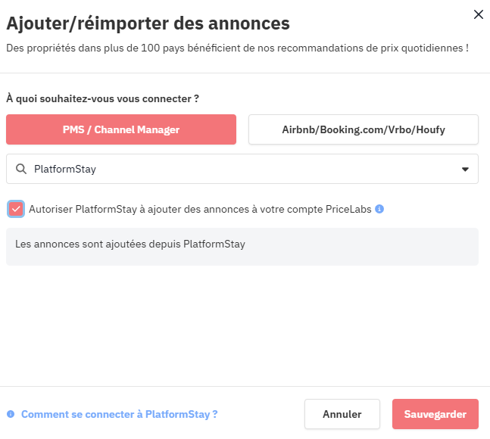This screenshot has height=439, width=490.
Task: Open the info tooltip beside the Autoriser PlatformStay label
Action: coord(379,209)
